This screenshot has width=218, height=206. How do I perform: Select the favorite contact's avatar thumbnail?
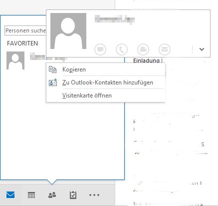[x=15, y=60]
